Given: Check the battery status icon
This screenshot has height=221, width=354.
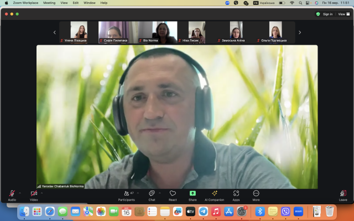Looking at the screenshot, I should [282, 3].
